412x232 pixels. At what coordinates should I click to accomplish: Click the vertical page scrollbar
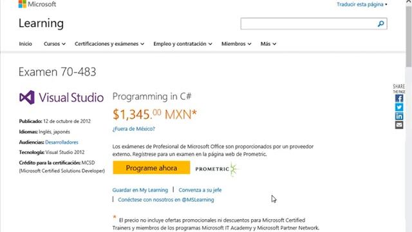pos(409,116)
